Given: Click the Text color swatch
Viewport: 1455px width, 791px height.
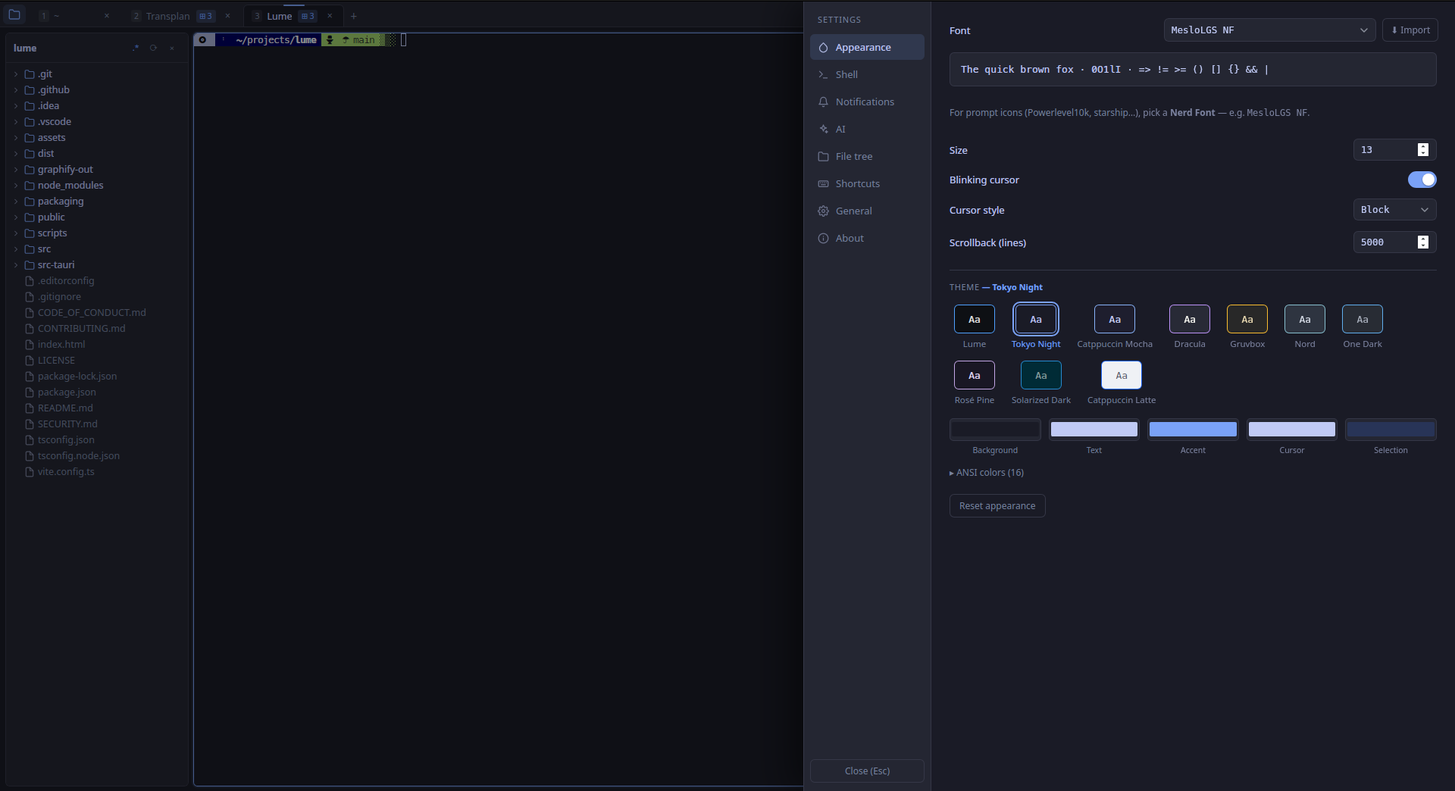Looking at the screenshot, I should 1094,430.
